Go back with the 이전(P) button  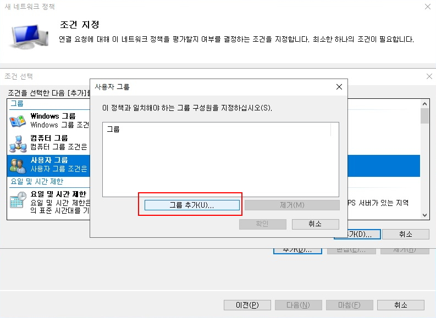pyautogui.click(x=247, y=305)
